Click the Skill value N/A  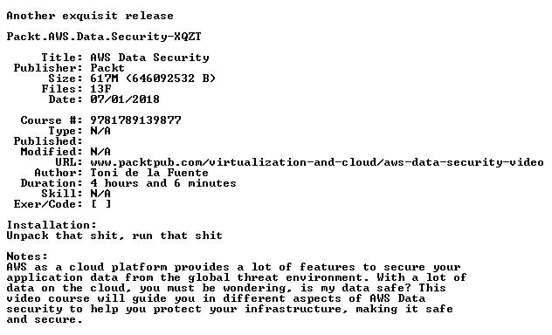100,194
